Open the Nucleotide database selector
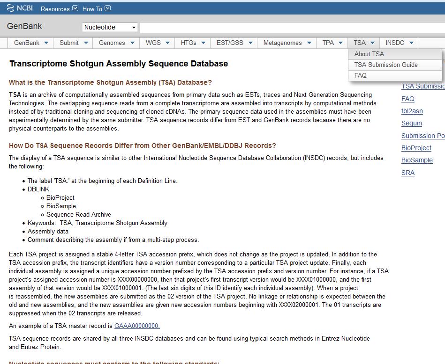Viewport: 445px width, 364px height. point(110,28)
